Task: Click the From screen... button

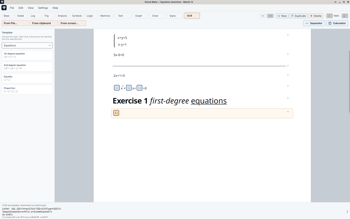Action: tap(72, 23)
